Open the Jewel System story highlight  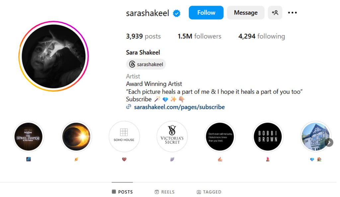tap(29, 137)
